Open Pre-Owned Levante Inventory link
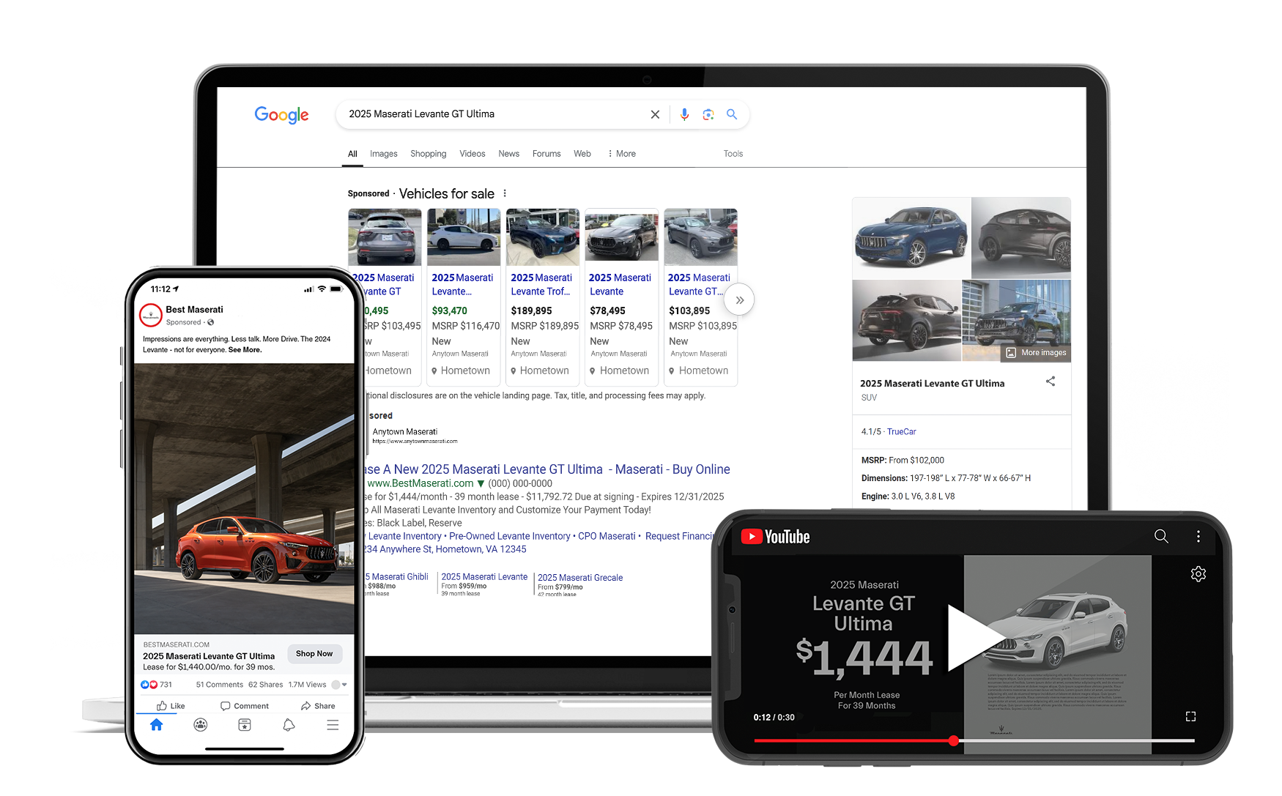This screenshot has width=1282, height=796. click(x=510, y=536)
